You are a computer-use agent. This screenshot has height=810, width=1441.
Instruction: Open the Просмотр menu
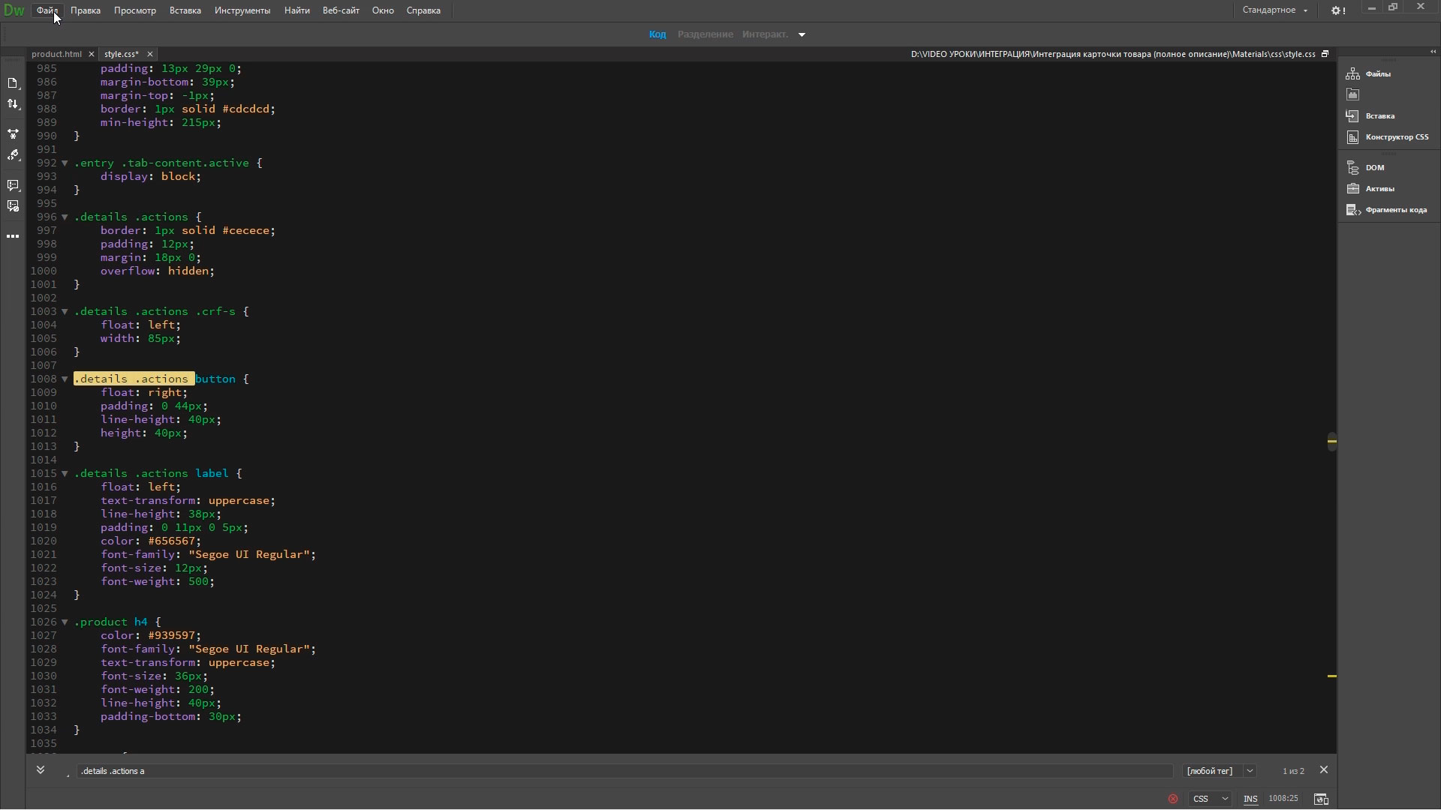[x=135, y=10]
